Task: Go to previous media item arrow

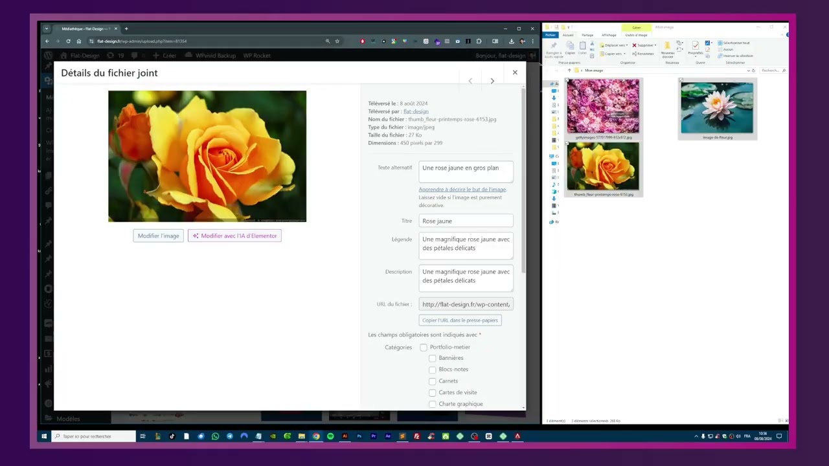Action: [470, 81]
